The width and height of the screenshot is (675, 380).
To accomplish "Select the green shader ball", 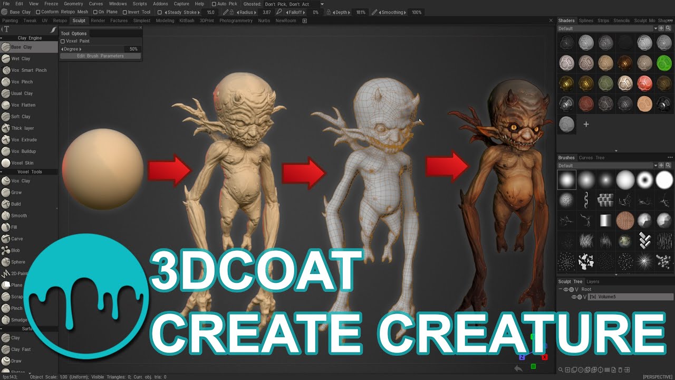I will pos(664,63).
